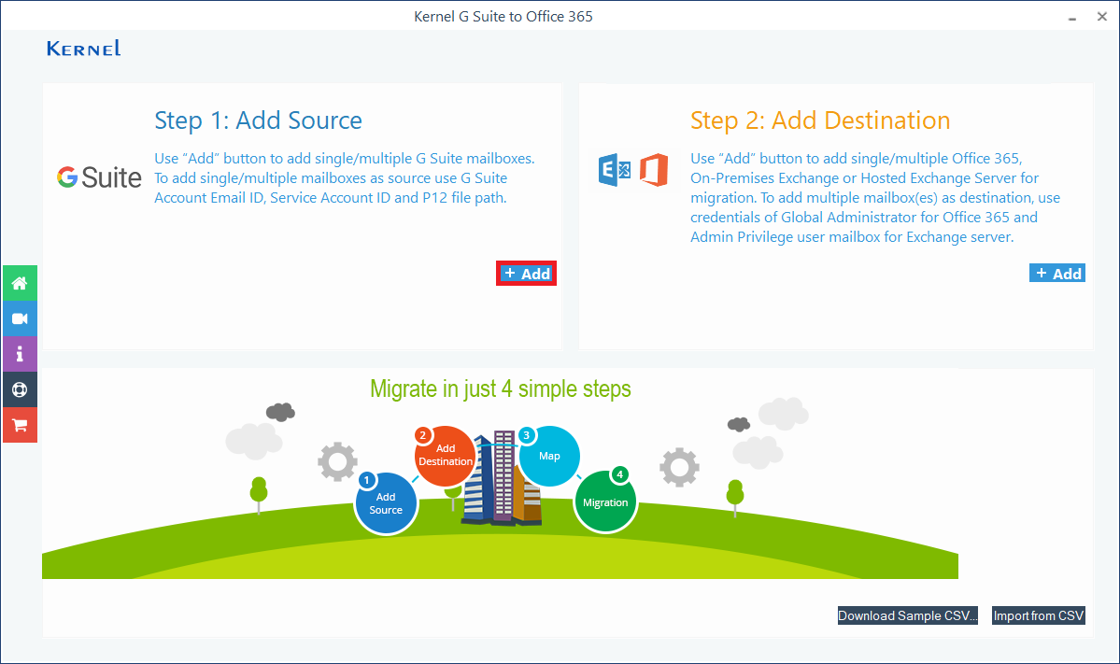Open the shopping cart buy icon

20,426
